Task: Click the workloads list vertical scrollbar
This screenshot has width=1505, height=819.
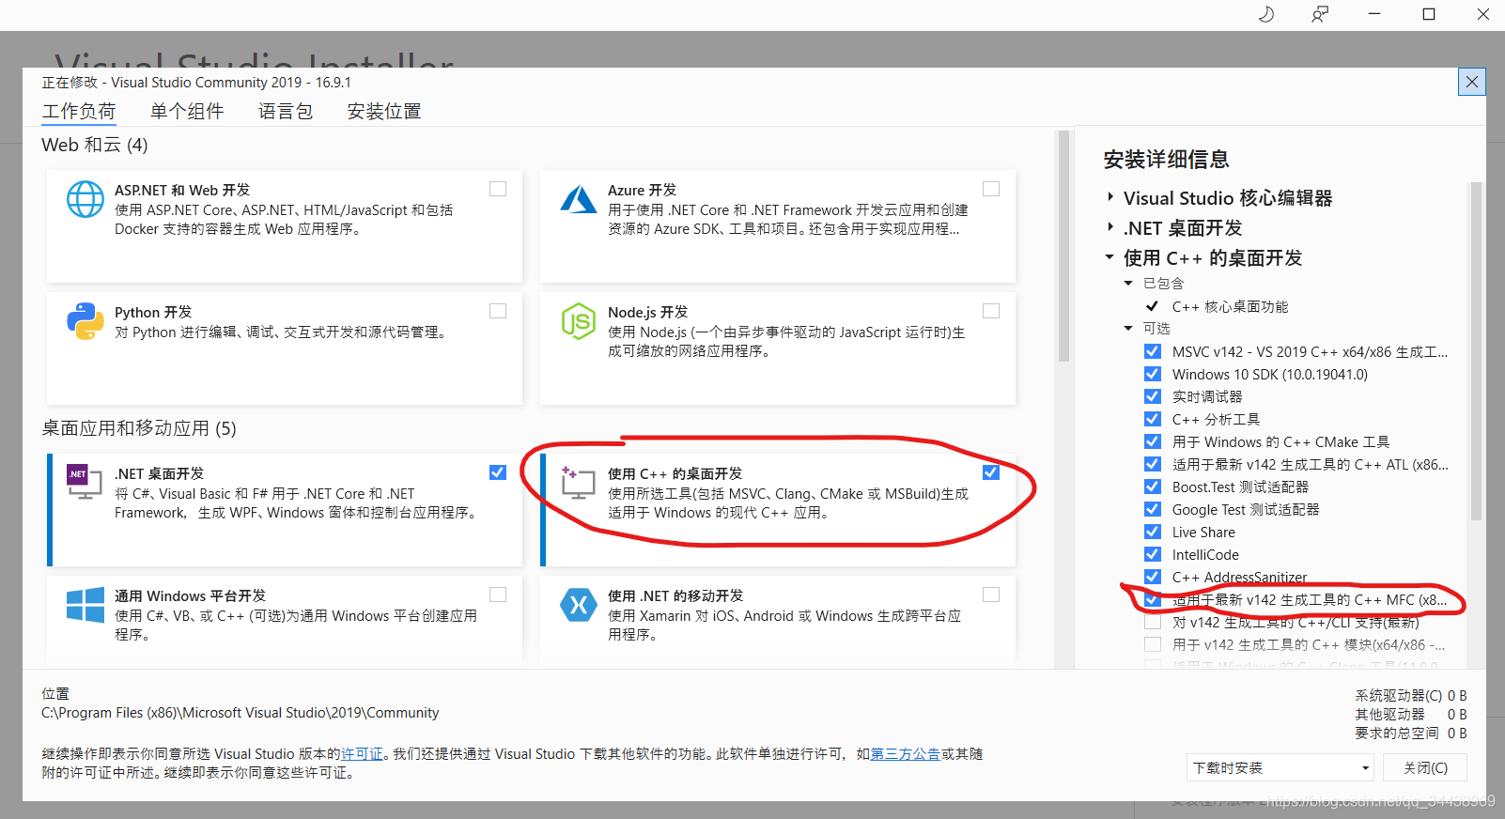Action: tap(1064, 246)
